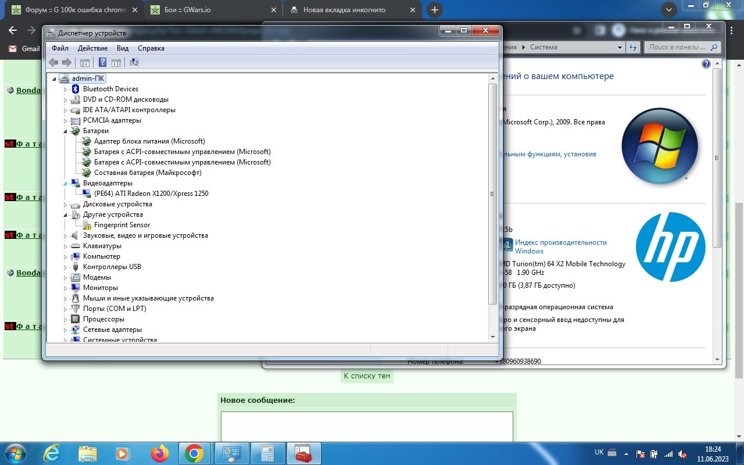The width and height of the screenshot is (744, 465).
Task: Click Chrome back arrow button
Action: pos(13,30)
